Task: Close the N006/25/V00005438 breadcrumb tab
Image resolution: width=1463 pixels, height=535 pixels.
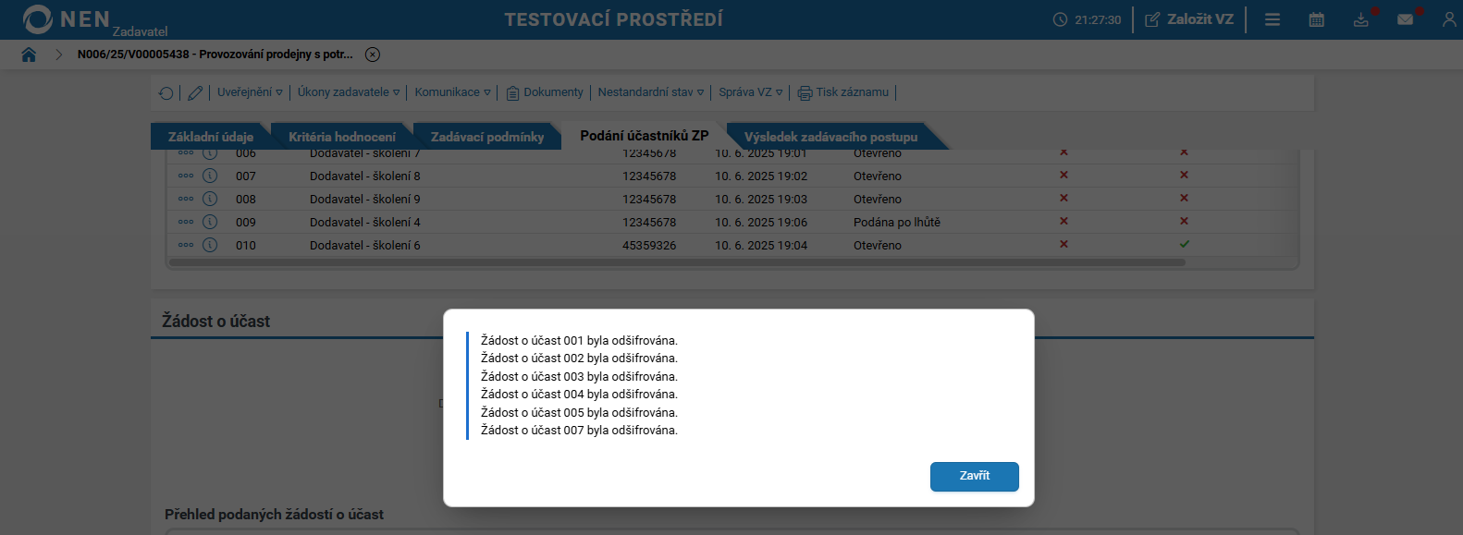Action: (x=373, y=55)
